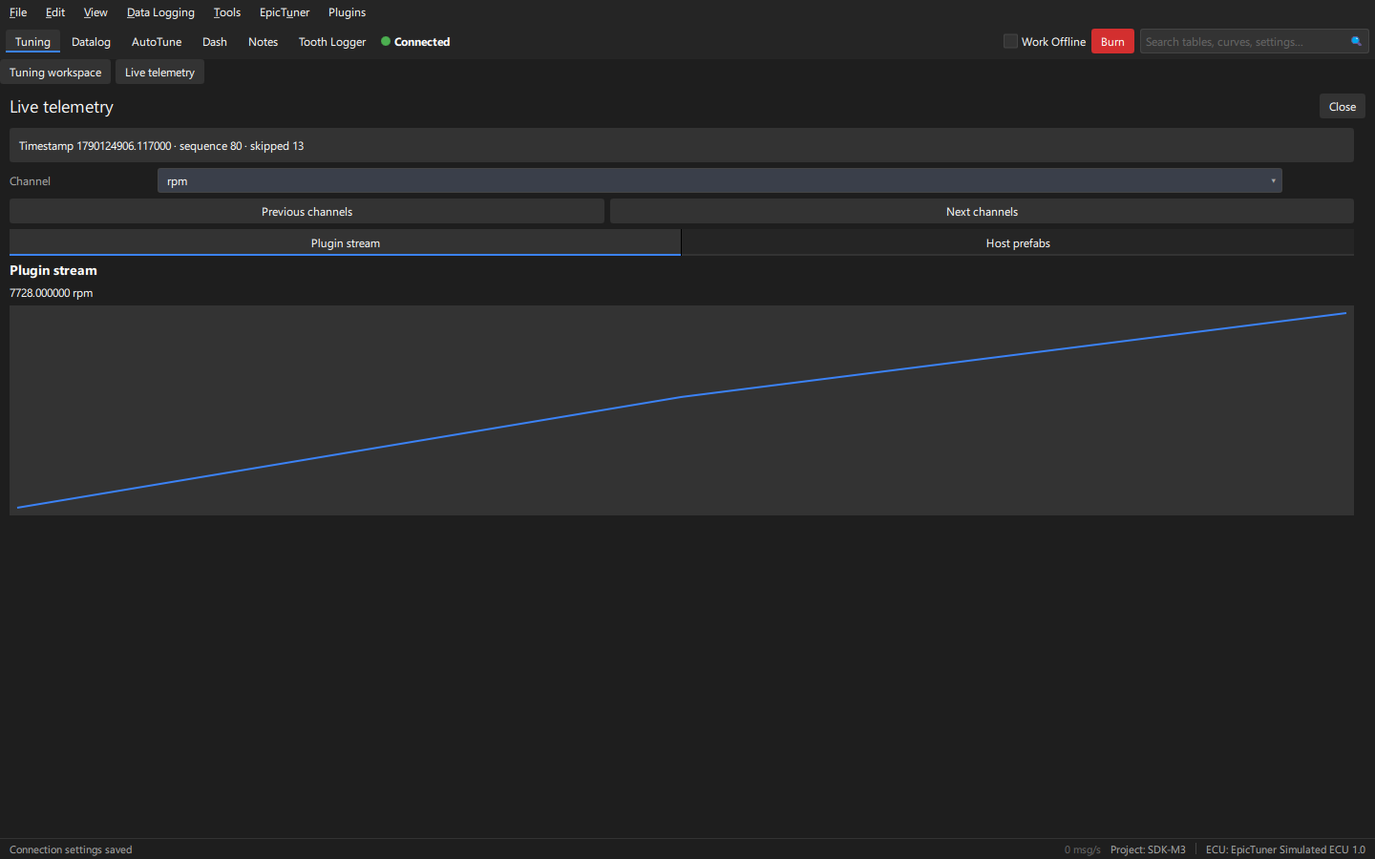The image size is (1375, 859).
Task: Click the bold Plugin stream section heading
Action: tap(53, 270)
